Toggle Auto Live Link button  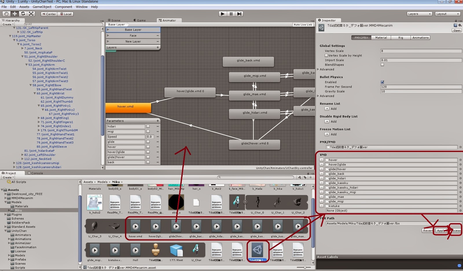click(303, 25)
